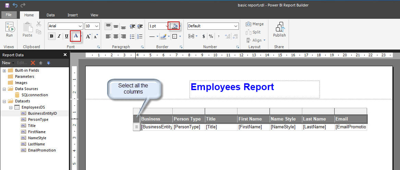Open Paragraph dialog launcher
This screenshot has height=170, width=400.
[143, 47]
